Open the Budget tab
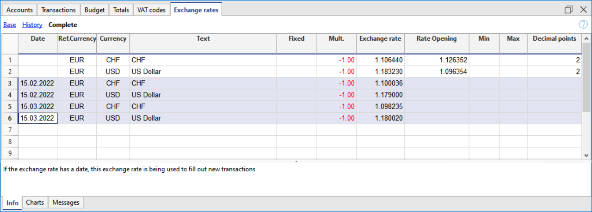 [94, 10]
